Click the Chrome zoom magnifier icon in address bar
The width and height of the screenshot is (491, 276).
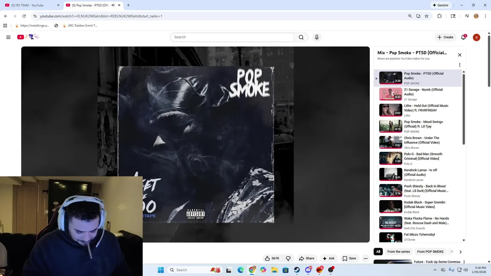click(410, 16)
